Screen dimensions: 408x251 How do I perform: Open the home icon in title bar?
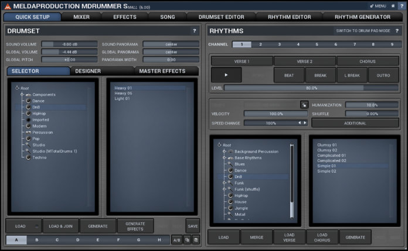point(393,6)
